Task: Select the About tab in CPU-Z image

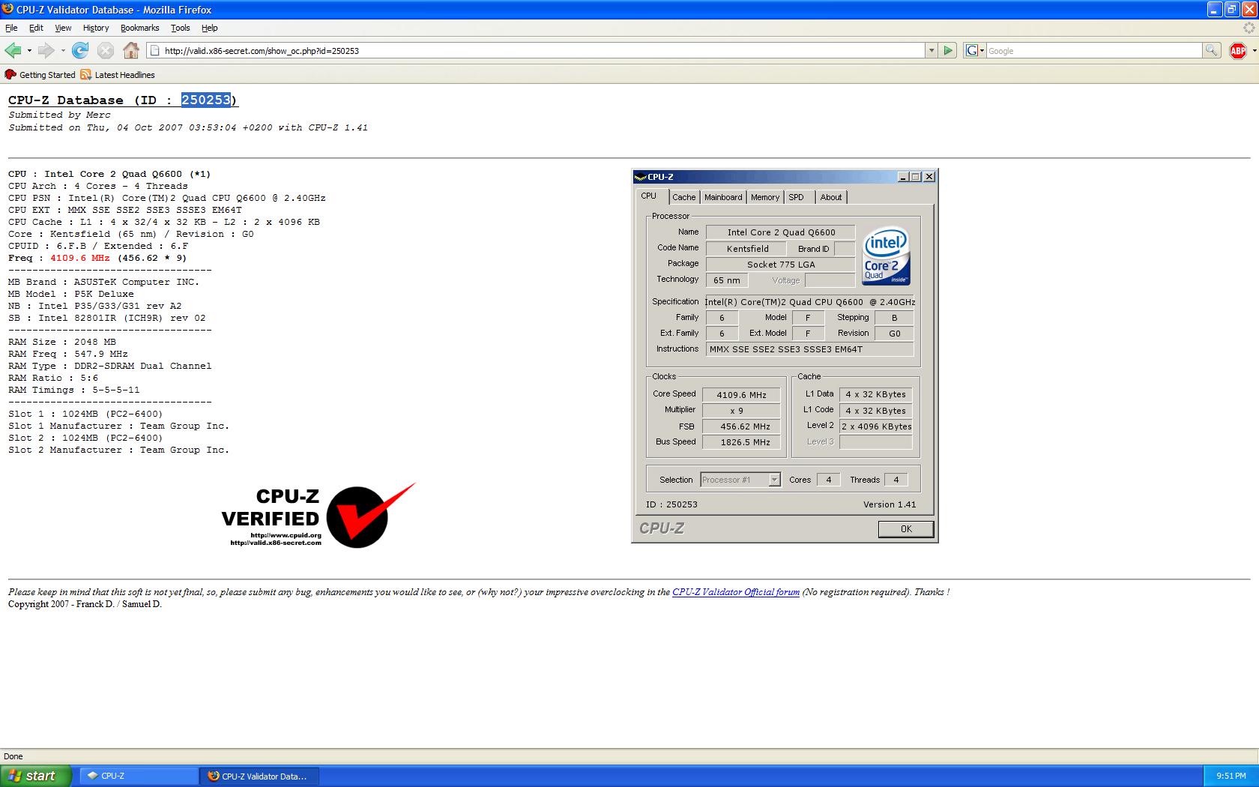Action: coord(830,197)
